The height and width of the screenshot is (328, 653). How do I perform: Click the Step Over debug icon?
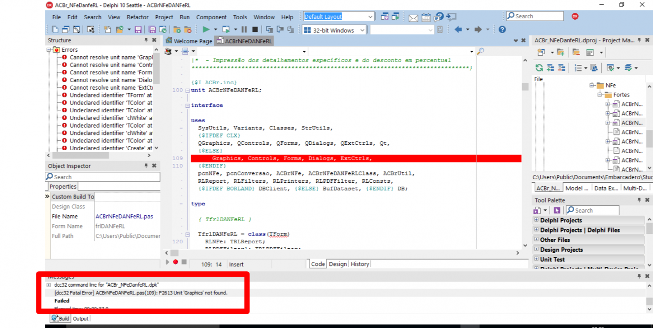pyautogui.click(x=280, y=30)
